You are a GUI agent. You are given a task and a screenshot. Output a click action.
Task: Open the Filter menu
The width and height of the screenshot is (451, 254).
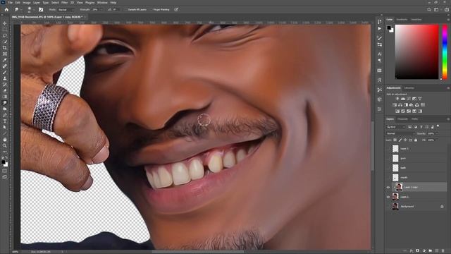coord(64,2)
